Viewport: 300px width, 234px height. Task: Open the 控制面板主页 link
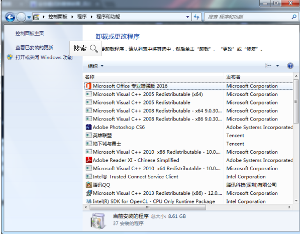pos(30,34)
